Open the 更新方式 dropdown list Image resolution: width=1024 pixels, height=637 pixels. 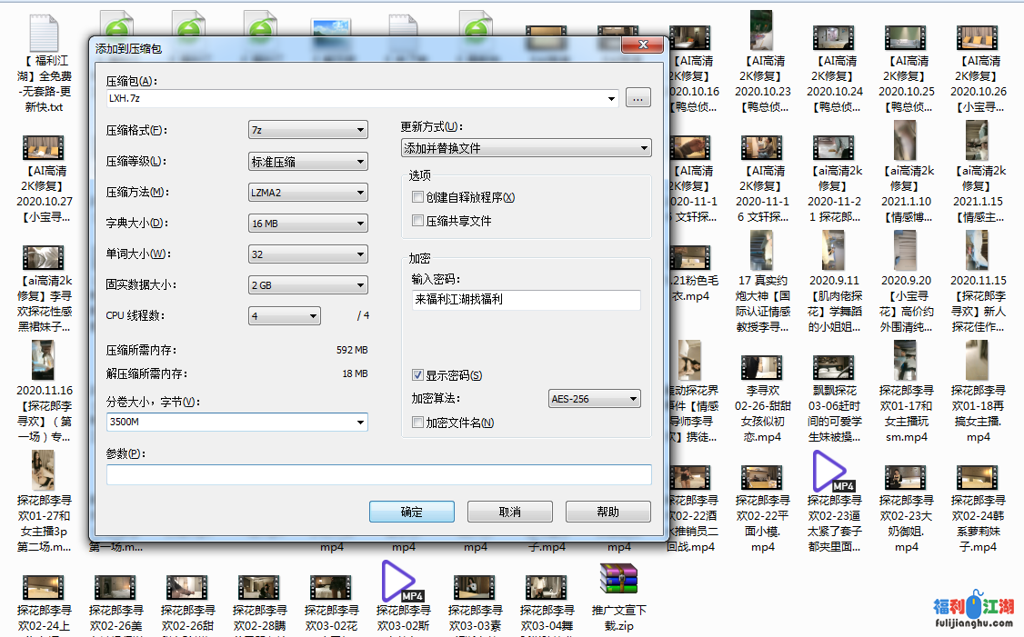coord(526,148)
